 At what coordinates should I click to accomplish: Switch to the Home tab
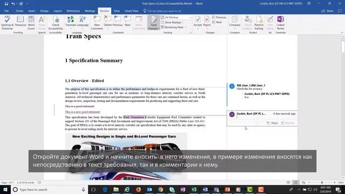click(x=19, y=11)
